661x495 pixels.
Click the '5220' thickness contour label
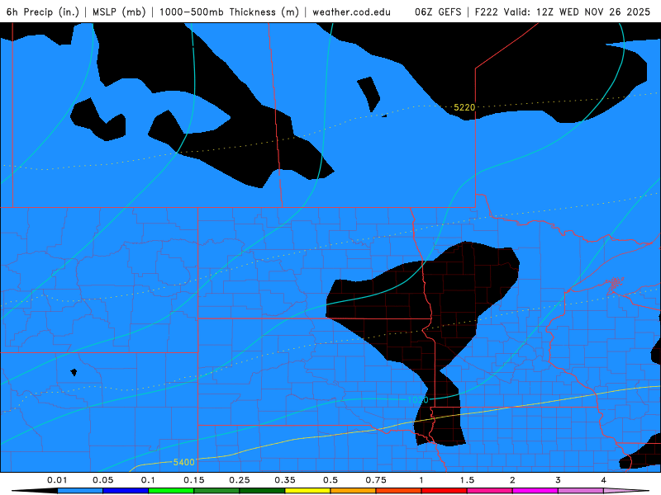464,107
